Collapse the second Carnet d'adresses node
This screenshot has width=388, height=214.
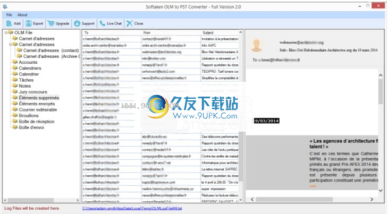click(11, 45)
